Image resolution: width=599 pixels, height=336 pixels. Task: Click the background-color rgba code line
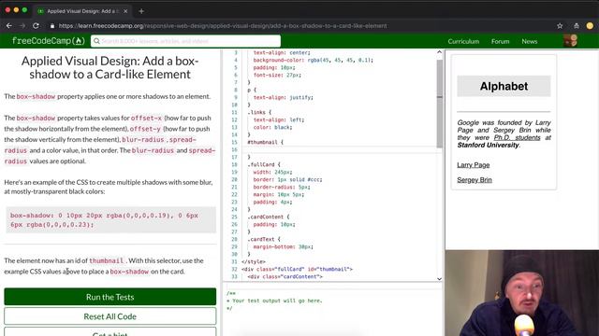pos(314,60)
